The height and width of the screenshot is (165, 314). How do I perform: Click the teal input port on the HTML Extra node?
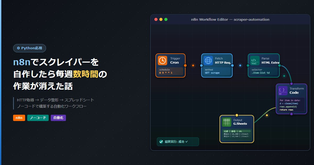(x=248, y=65)
